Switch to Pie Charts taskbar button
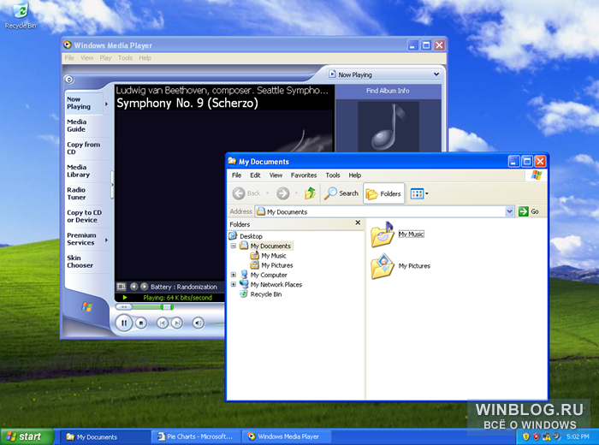The height and width of the screenshot is (445, 599). coord(196,436)
